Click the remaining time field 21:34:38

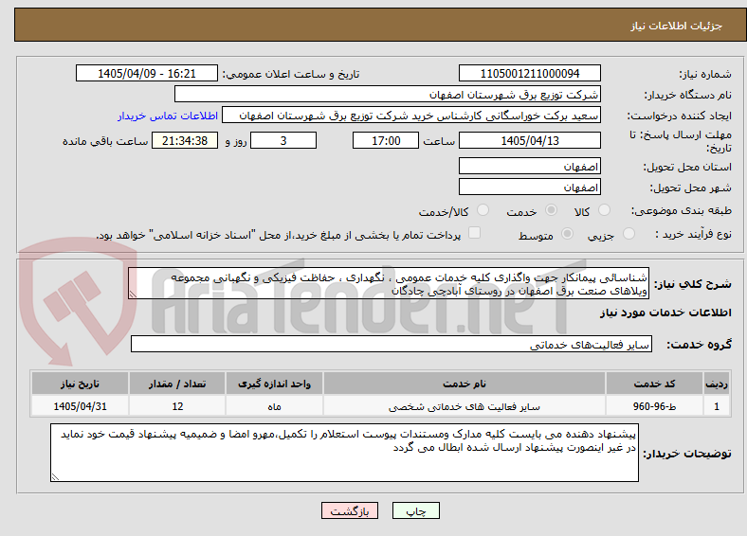click(185, 140)
